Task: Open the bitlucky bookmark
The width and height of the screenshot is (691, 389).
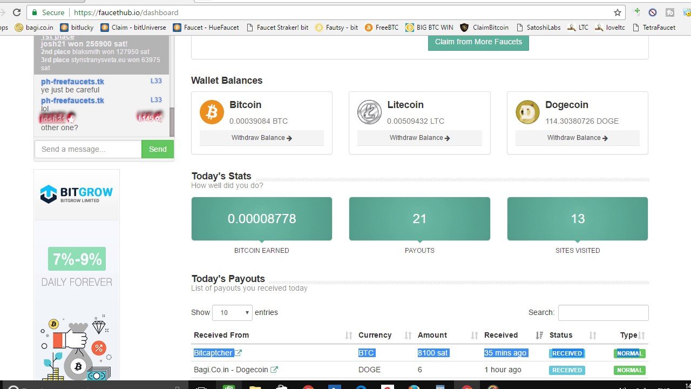Action: coord(77,28)
